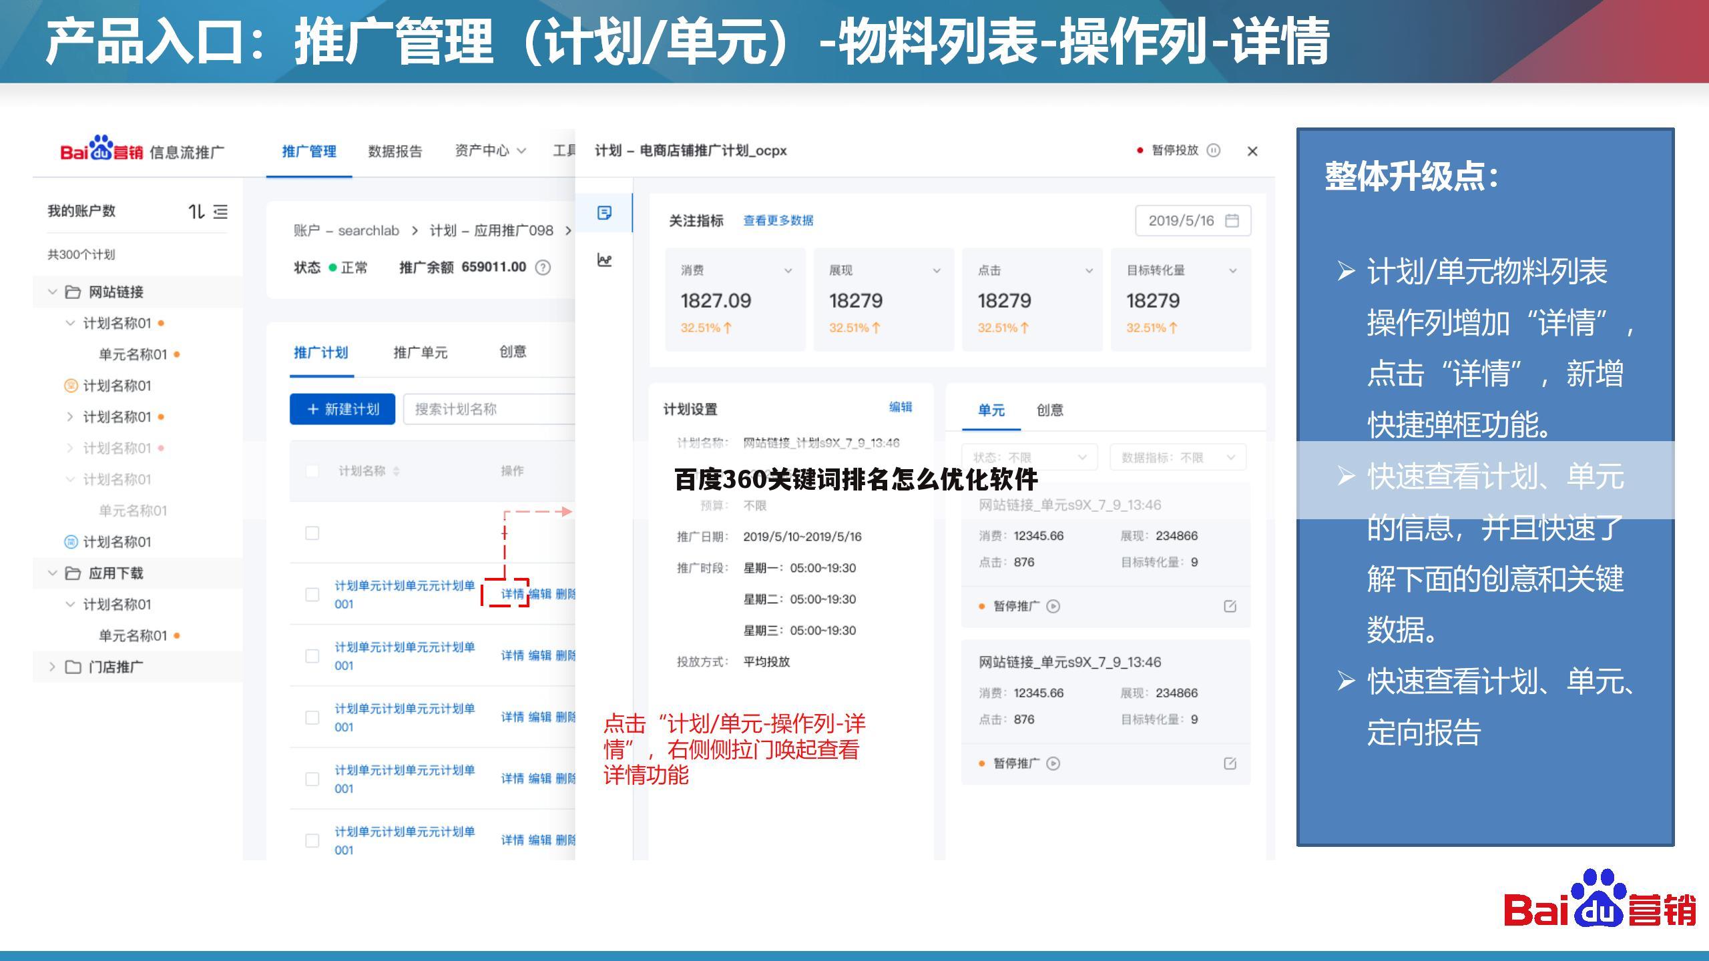Screen dimensions: 1709x961
Task: Click 详情 in third plan row
Action: (513, 717)
